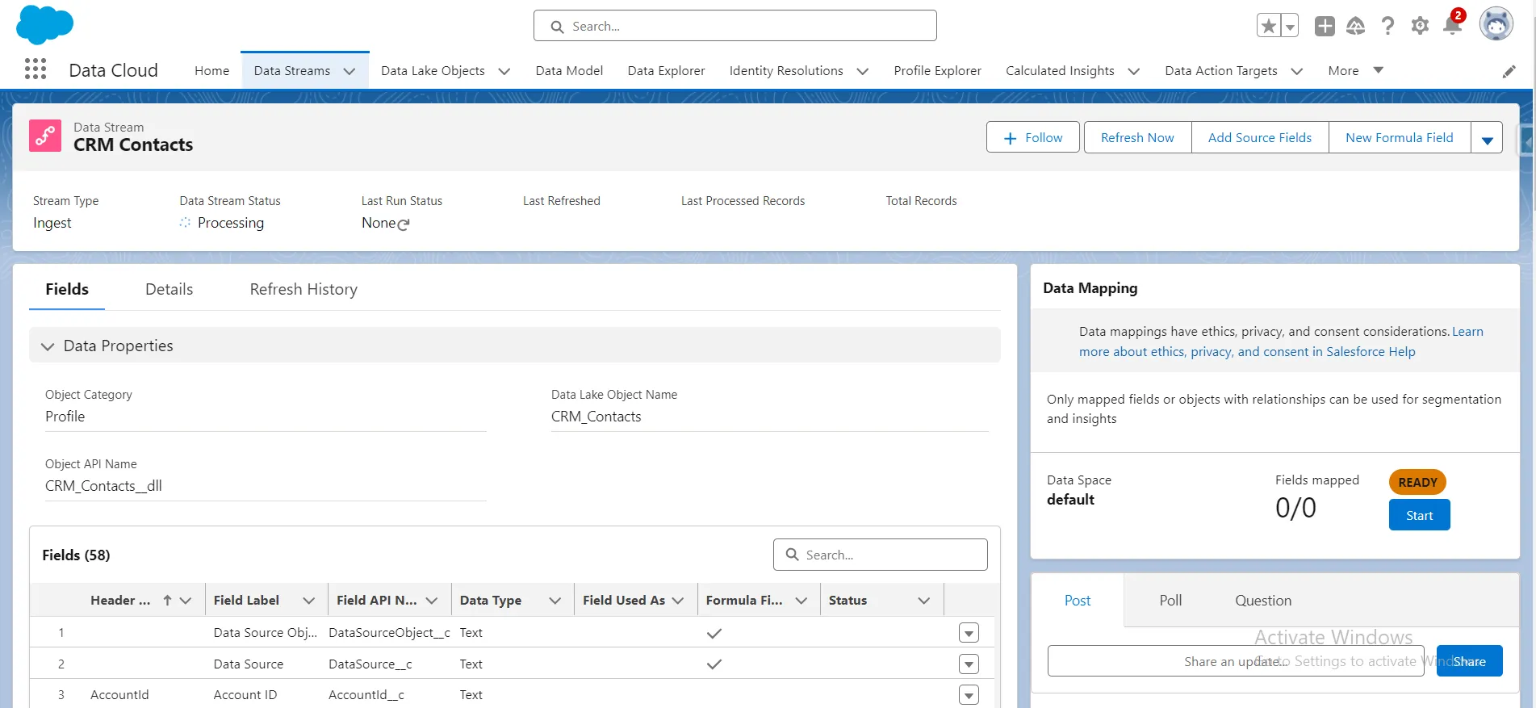Open the global create plus icon
Viewport: 1536px width, 708px height.
pos(1325,26)
